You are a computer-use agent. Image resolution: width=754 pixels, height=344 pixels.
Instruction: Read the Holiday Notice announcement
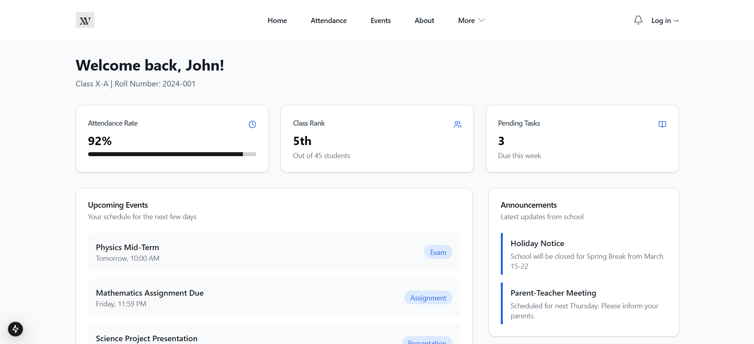[537, 244]
